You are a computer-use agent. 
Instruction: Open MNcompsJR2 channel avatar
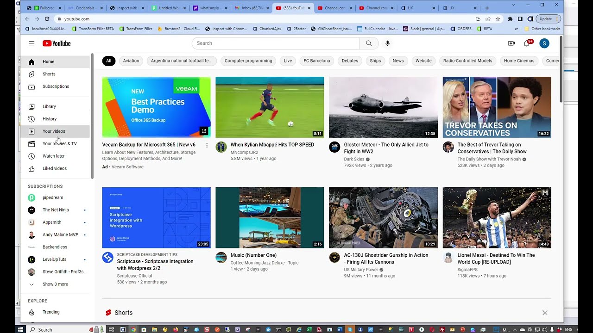pos(221,147)
